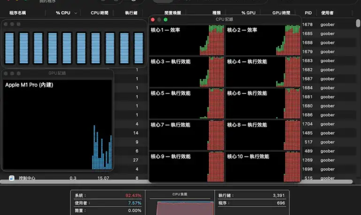
Task: Click the 系統 92.43% value
Action: coord(133,195)
